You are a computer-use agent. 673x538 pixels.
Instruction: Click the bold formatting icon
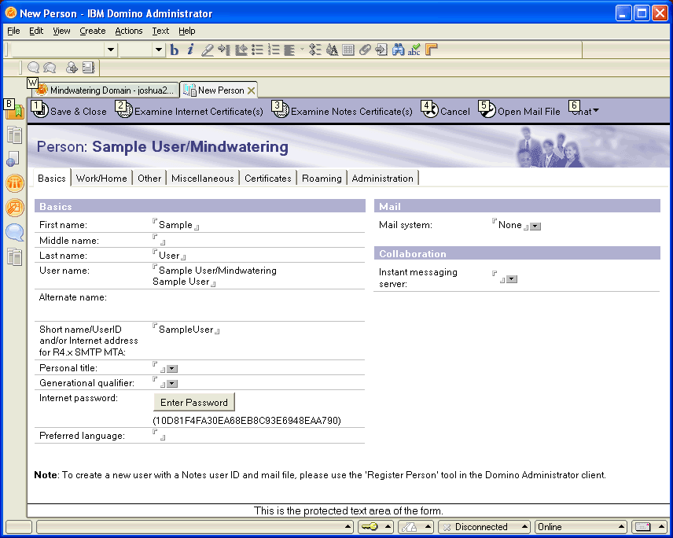click(175, 50)
